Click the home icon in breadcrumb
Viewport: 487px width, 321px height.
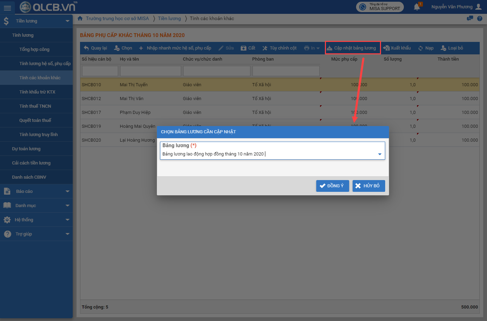[x=80, y=18]
